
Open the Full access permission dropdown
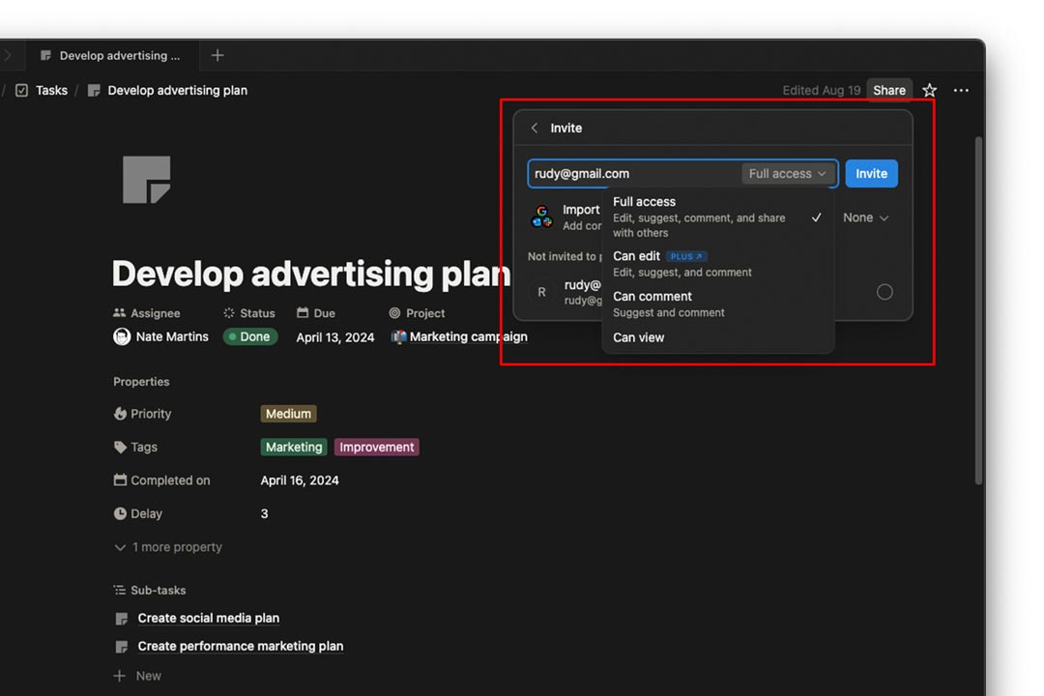coord(787,174)
